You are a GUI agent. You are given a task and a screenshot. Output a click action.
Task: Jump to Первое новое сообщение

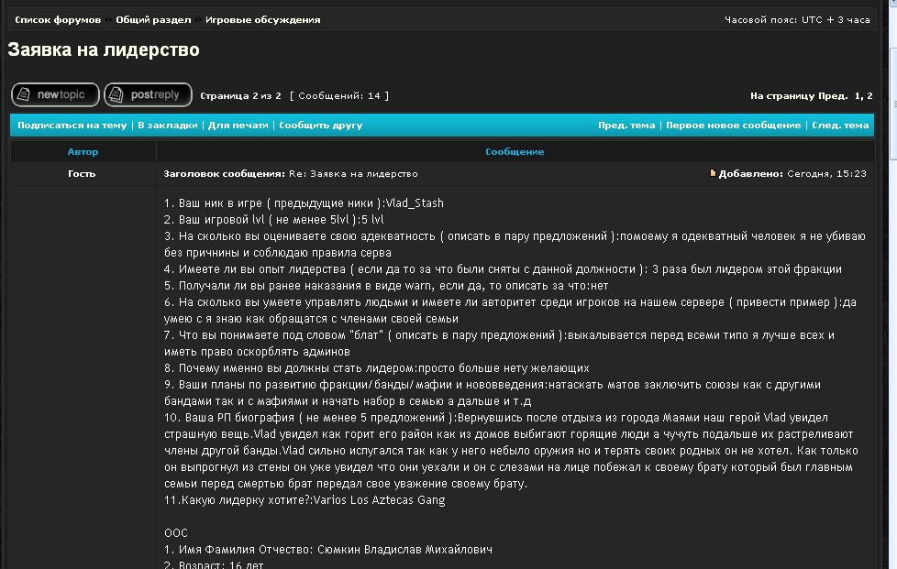pos(733,126)
